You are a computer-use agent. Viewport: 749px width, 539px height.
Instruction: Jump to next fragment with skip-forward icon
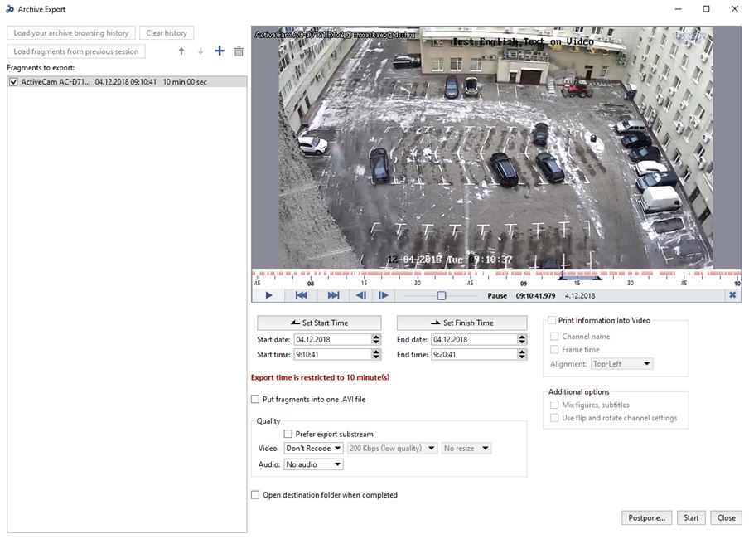coord(333,295)
